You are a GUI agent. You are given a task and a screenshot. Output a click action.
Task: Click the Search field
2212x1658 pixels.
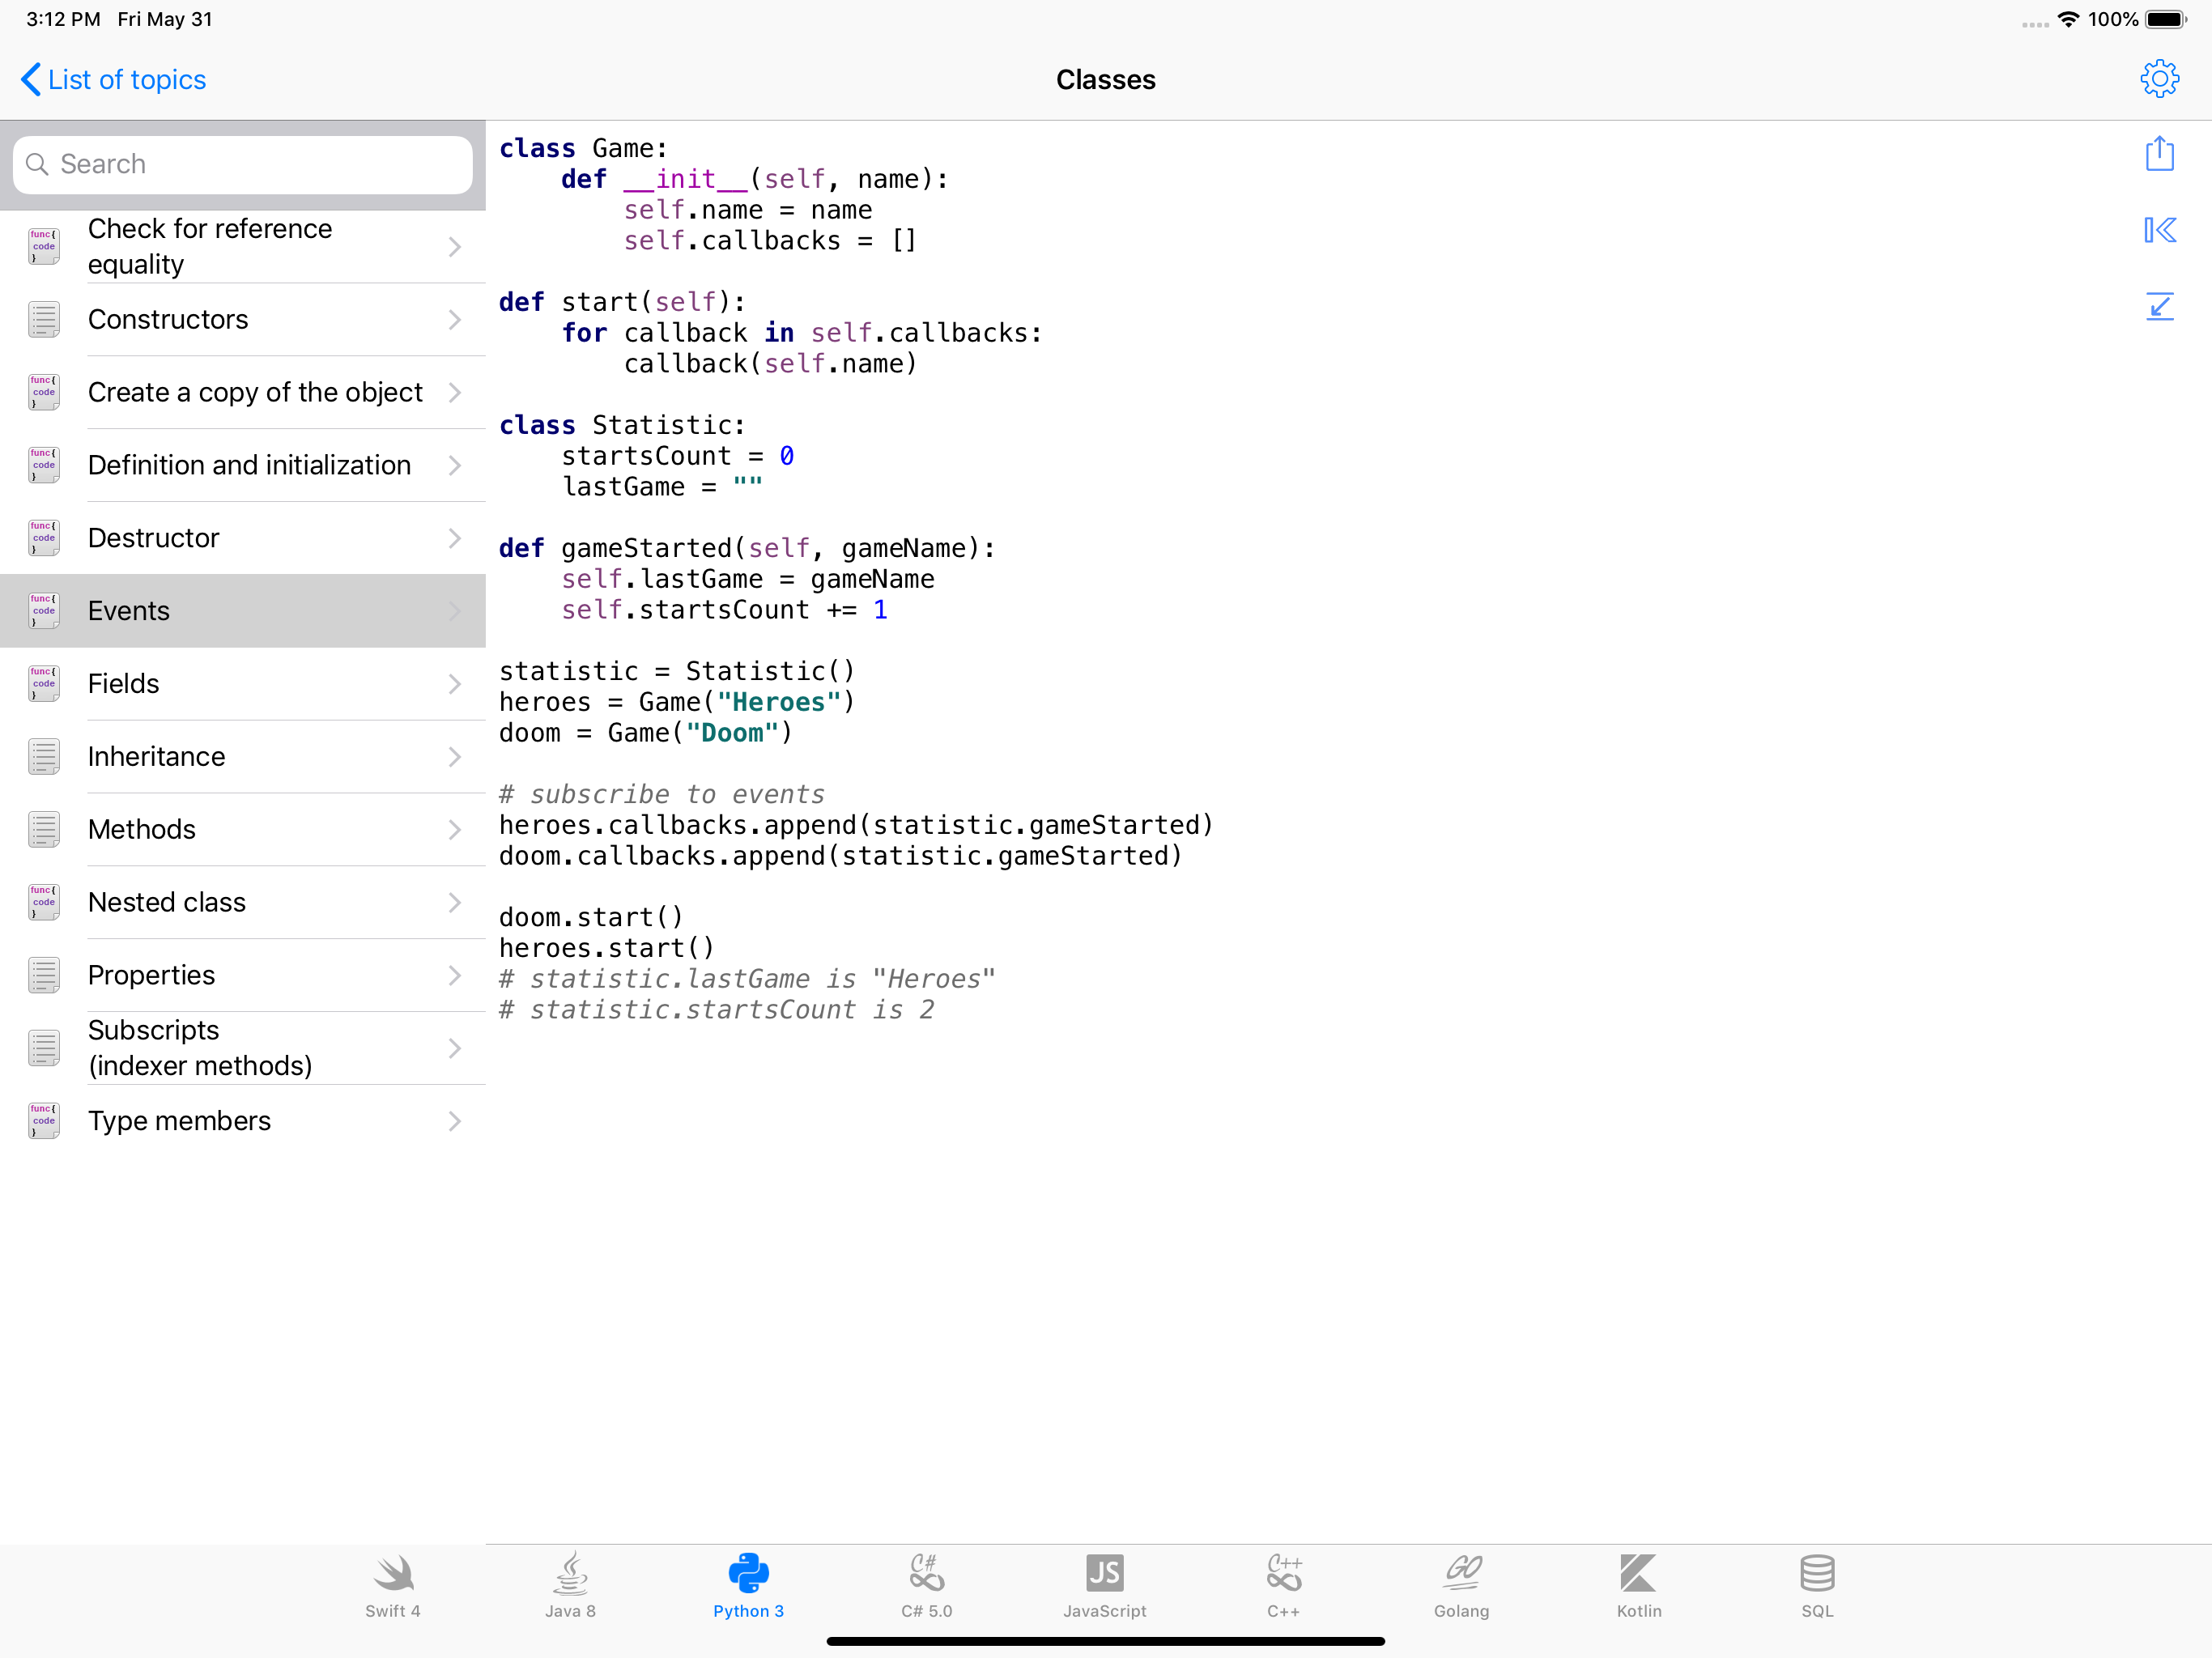243,164
